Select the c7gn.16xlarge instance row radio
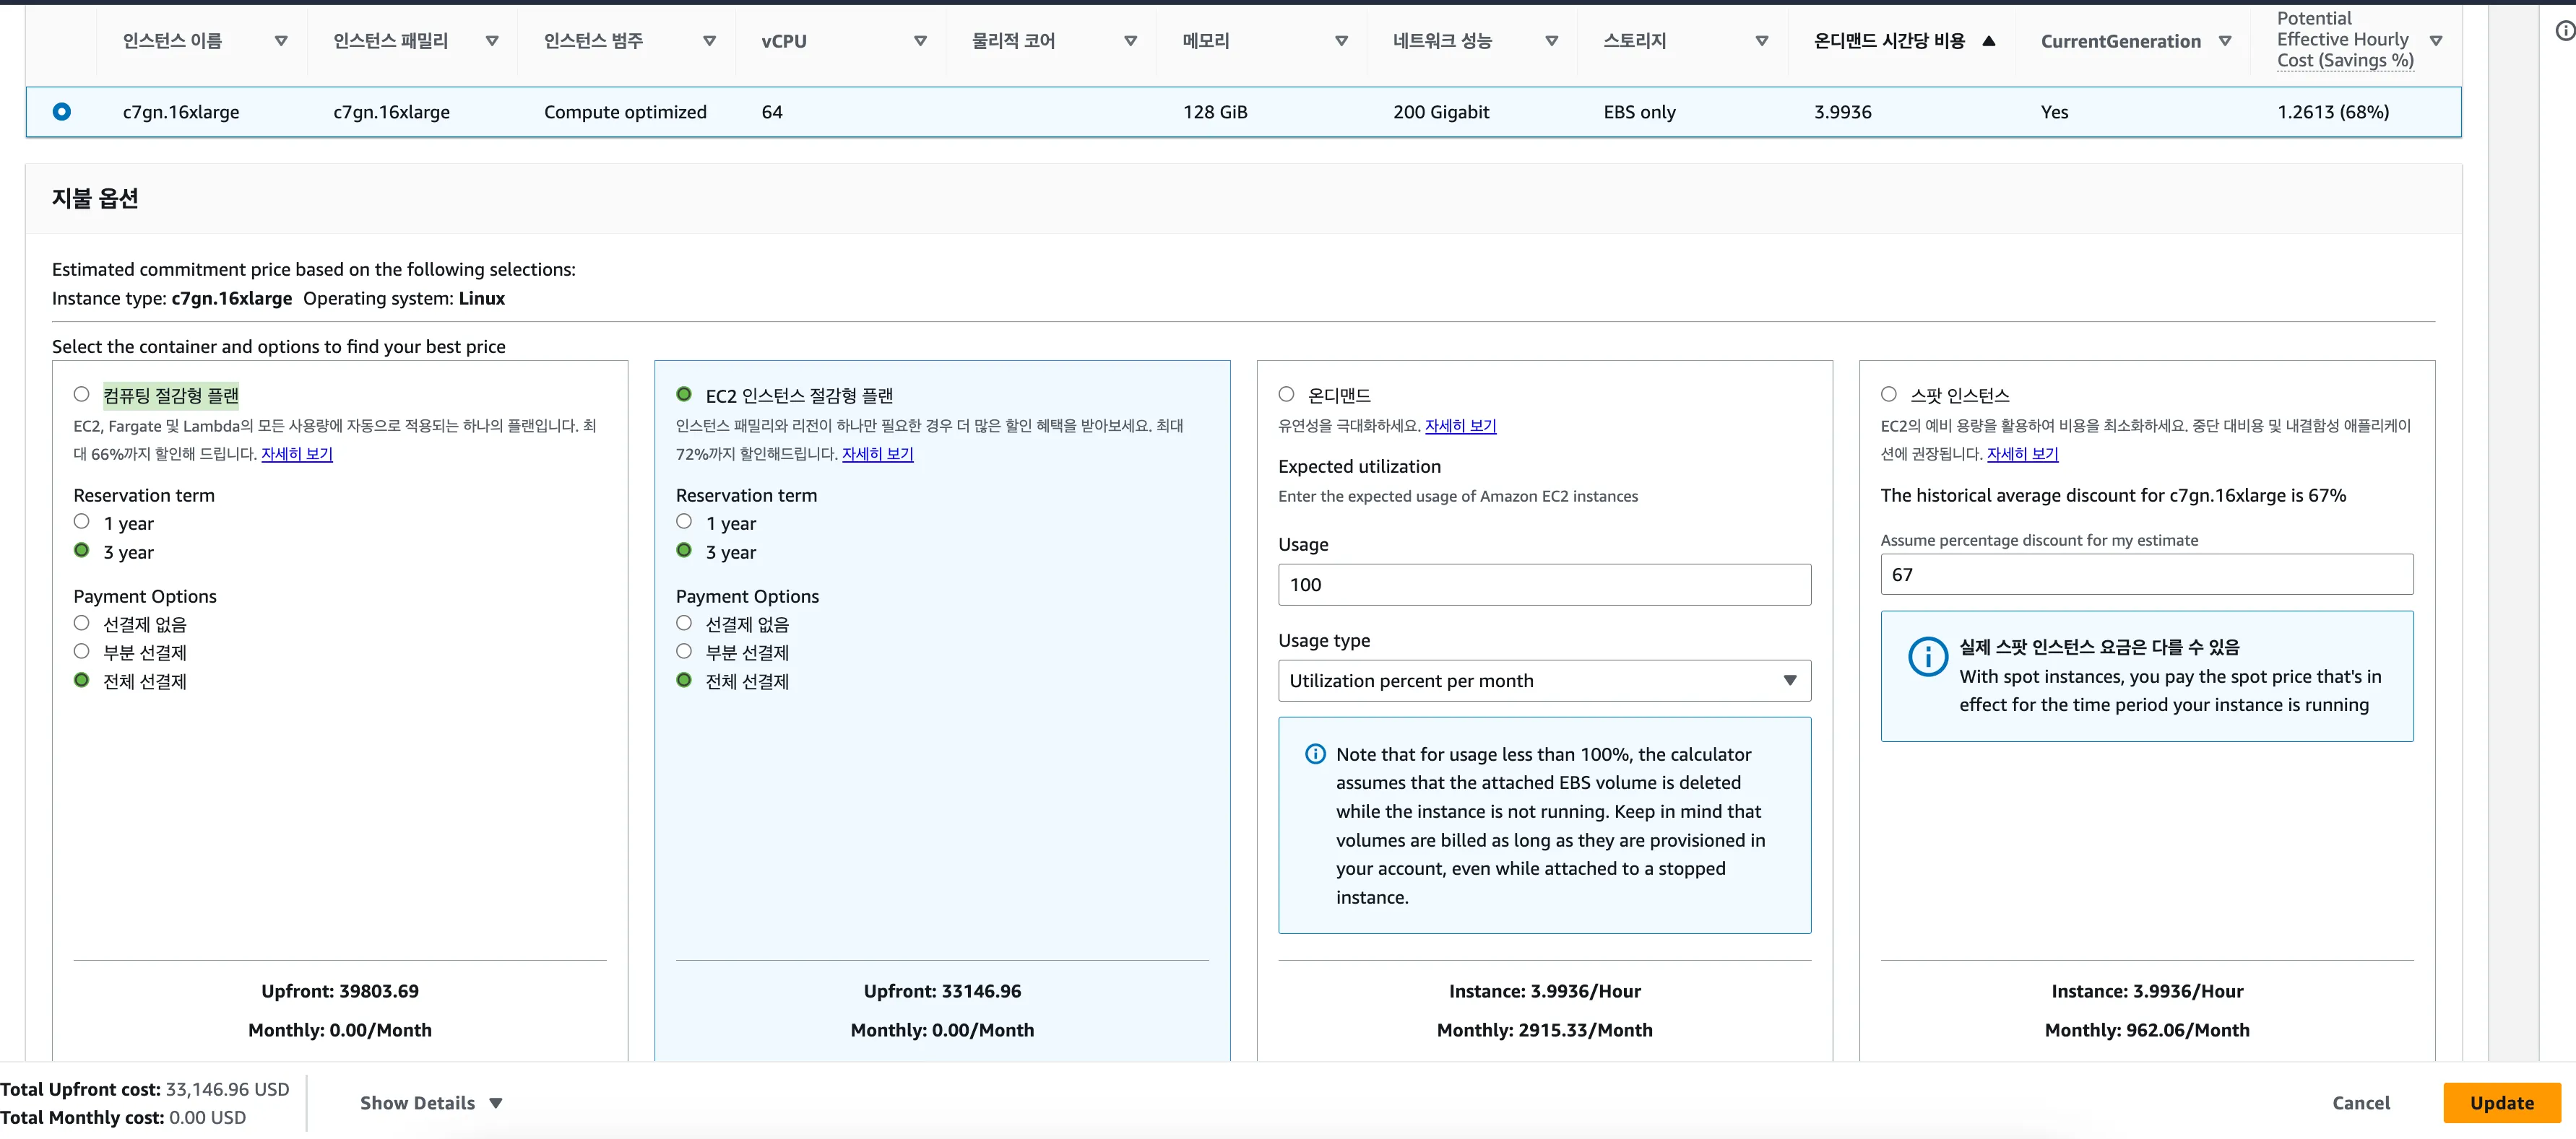Viewport: 2576px width, 1139px height. pyautogui.click(x=62, y=112)
